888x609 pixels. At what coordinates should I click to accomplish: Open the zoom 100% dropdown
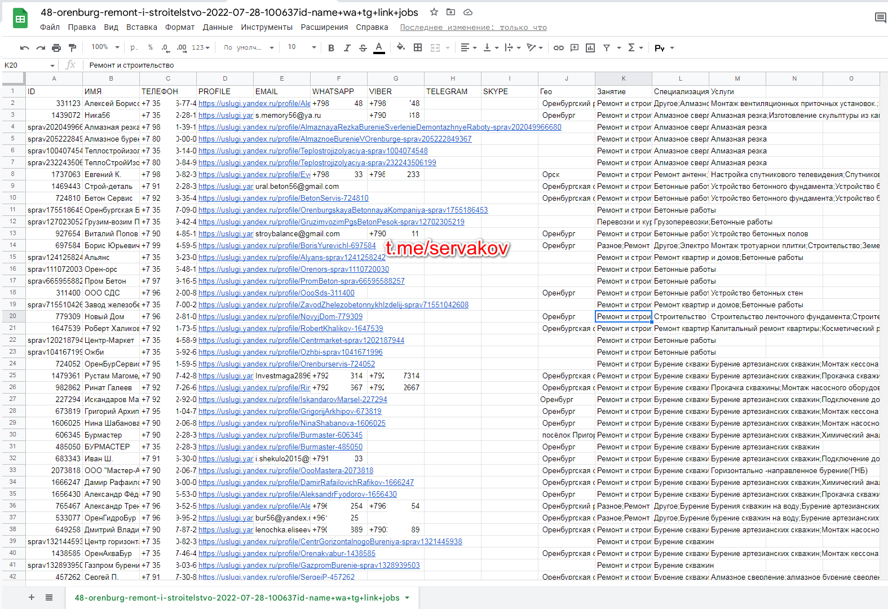[x=105, y=47]
